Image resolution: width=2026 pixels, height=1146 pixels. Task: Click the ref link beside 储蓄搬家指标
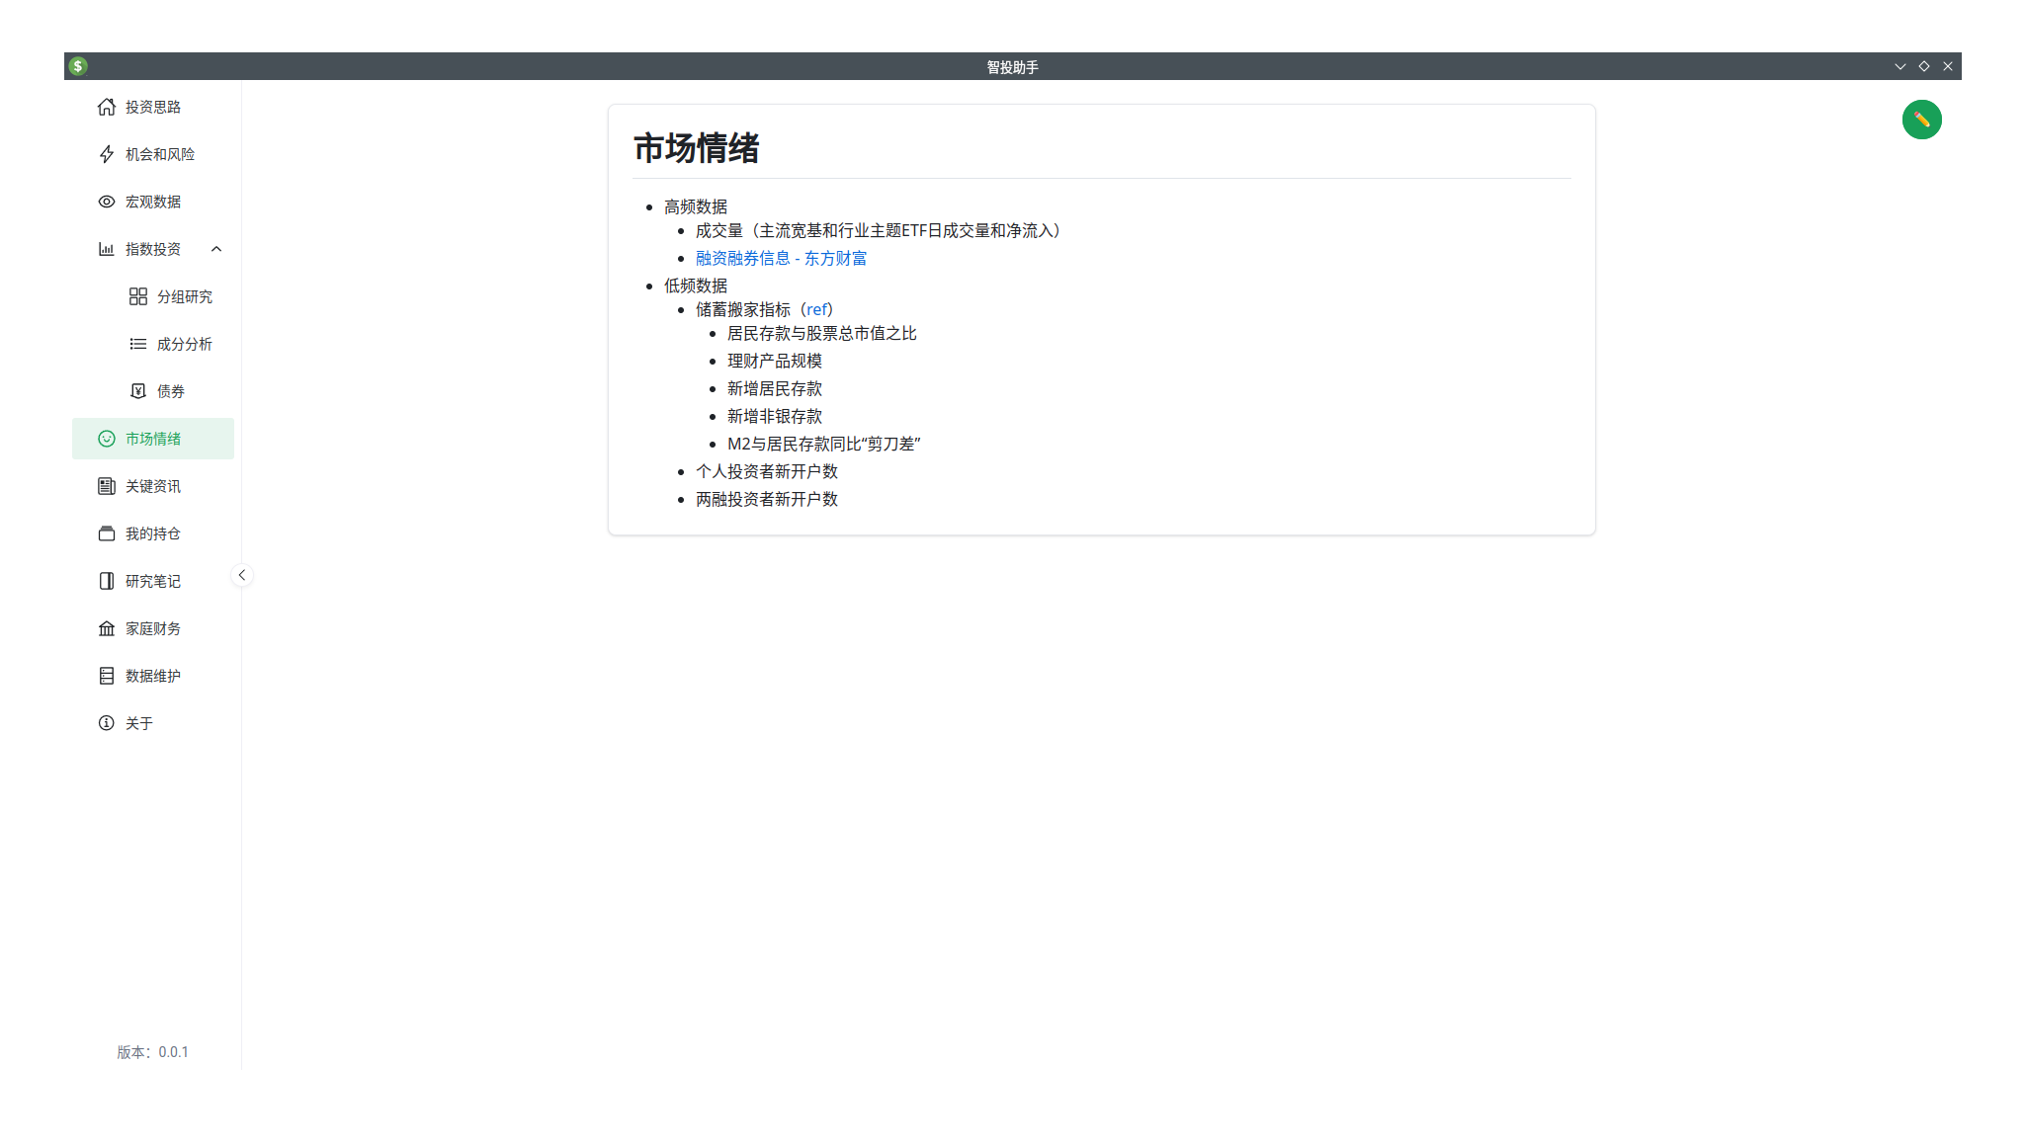click(x=816, y=309)
